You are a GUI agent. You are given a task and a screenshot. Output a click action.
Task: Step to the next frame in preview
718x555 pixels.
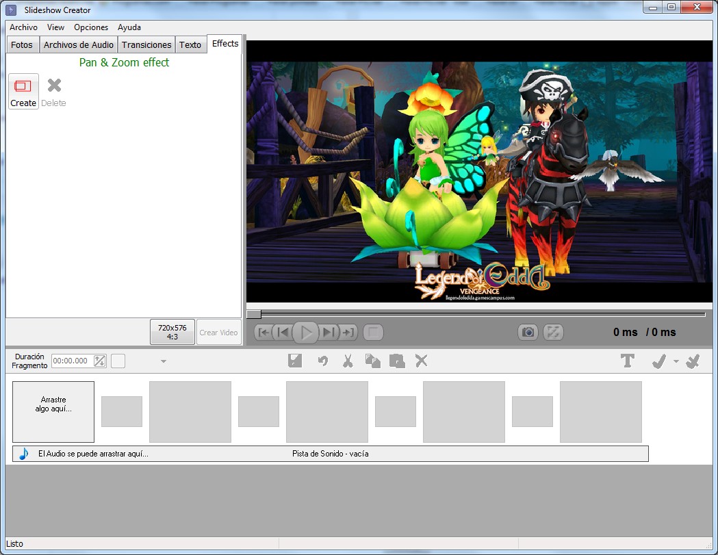pos(329,333)
